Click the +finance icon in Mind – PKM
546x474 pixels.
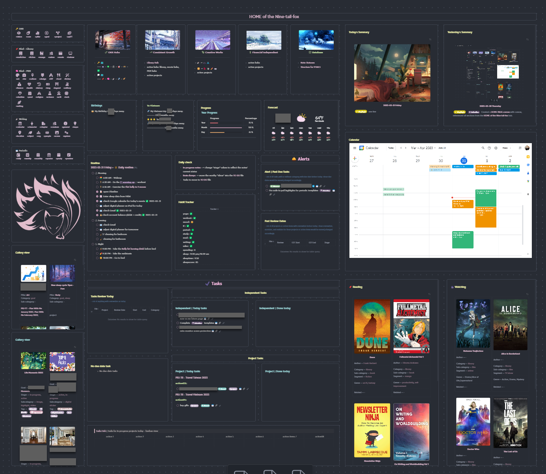(20, 84)
